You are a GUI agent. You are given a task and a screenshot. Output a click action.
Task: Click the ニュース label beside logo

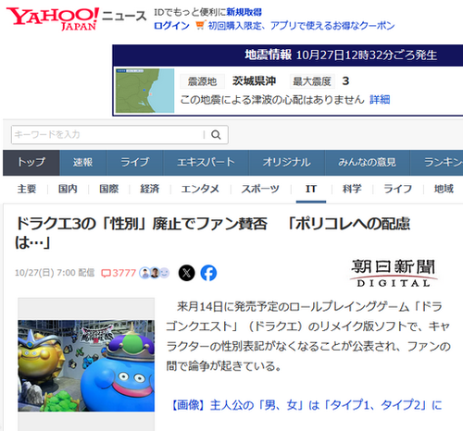[x=124, y=16]
